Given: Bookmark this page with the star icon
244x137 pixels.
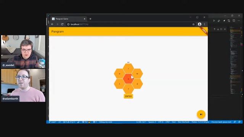Looking at the screenshot, I should (x=193, y=24).
